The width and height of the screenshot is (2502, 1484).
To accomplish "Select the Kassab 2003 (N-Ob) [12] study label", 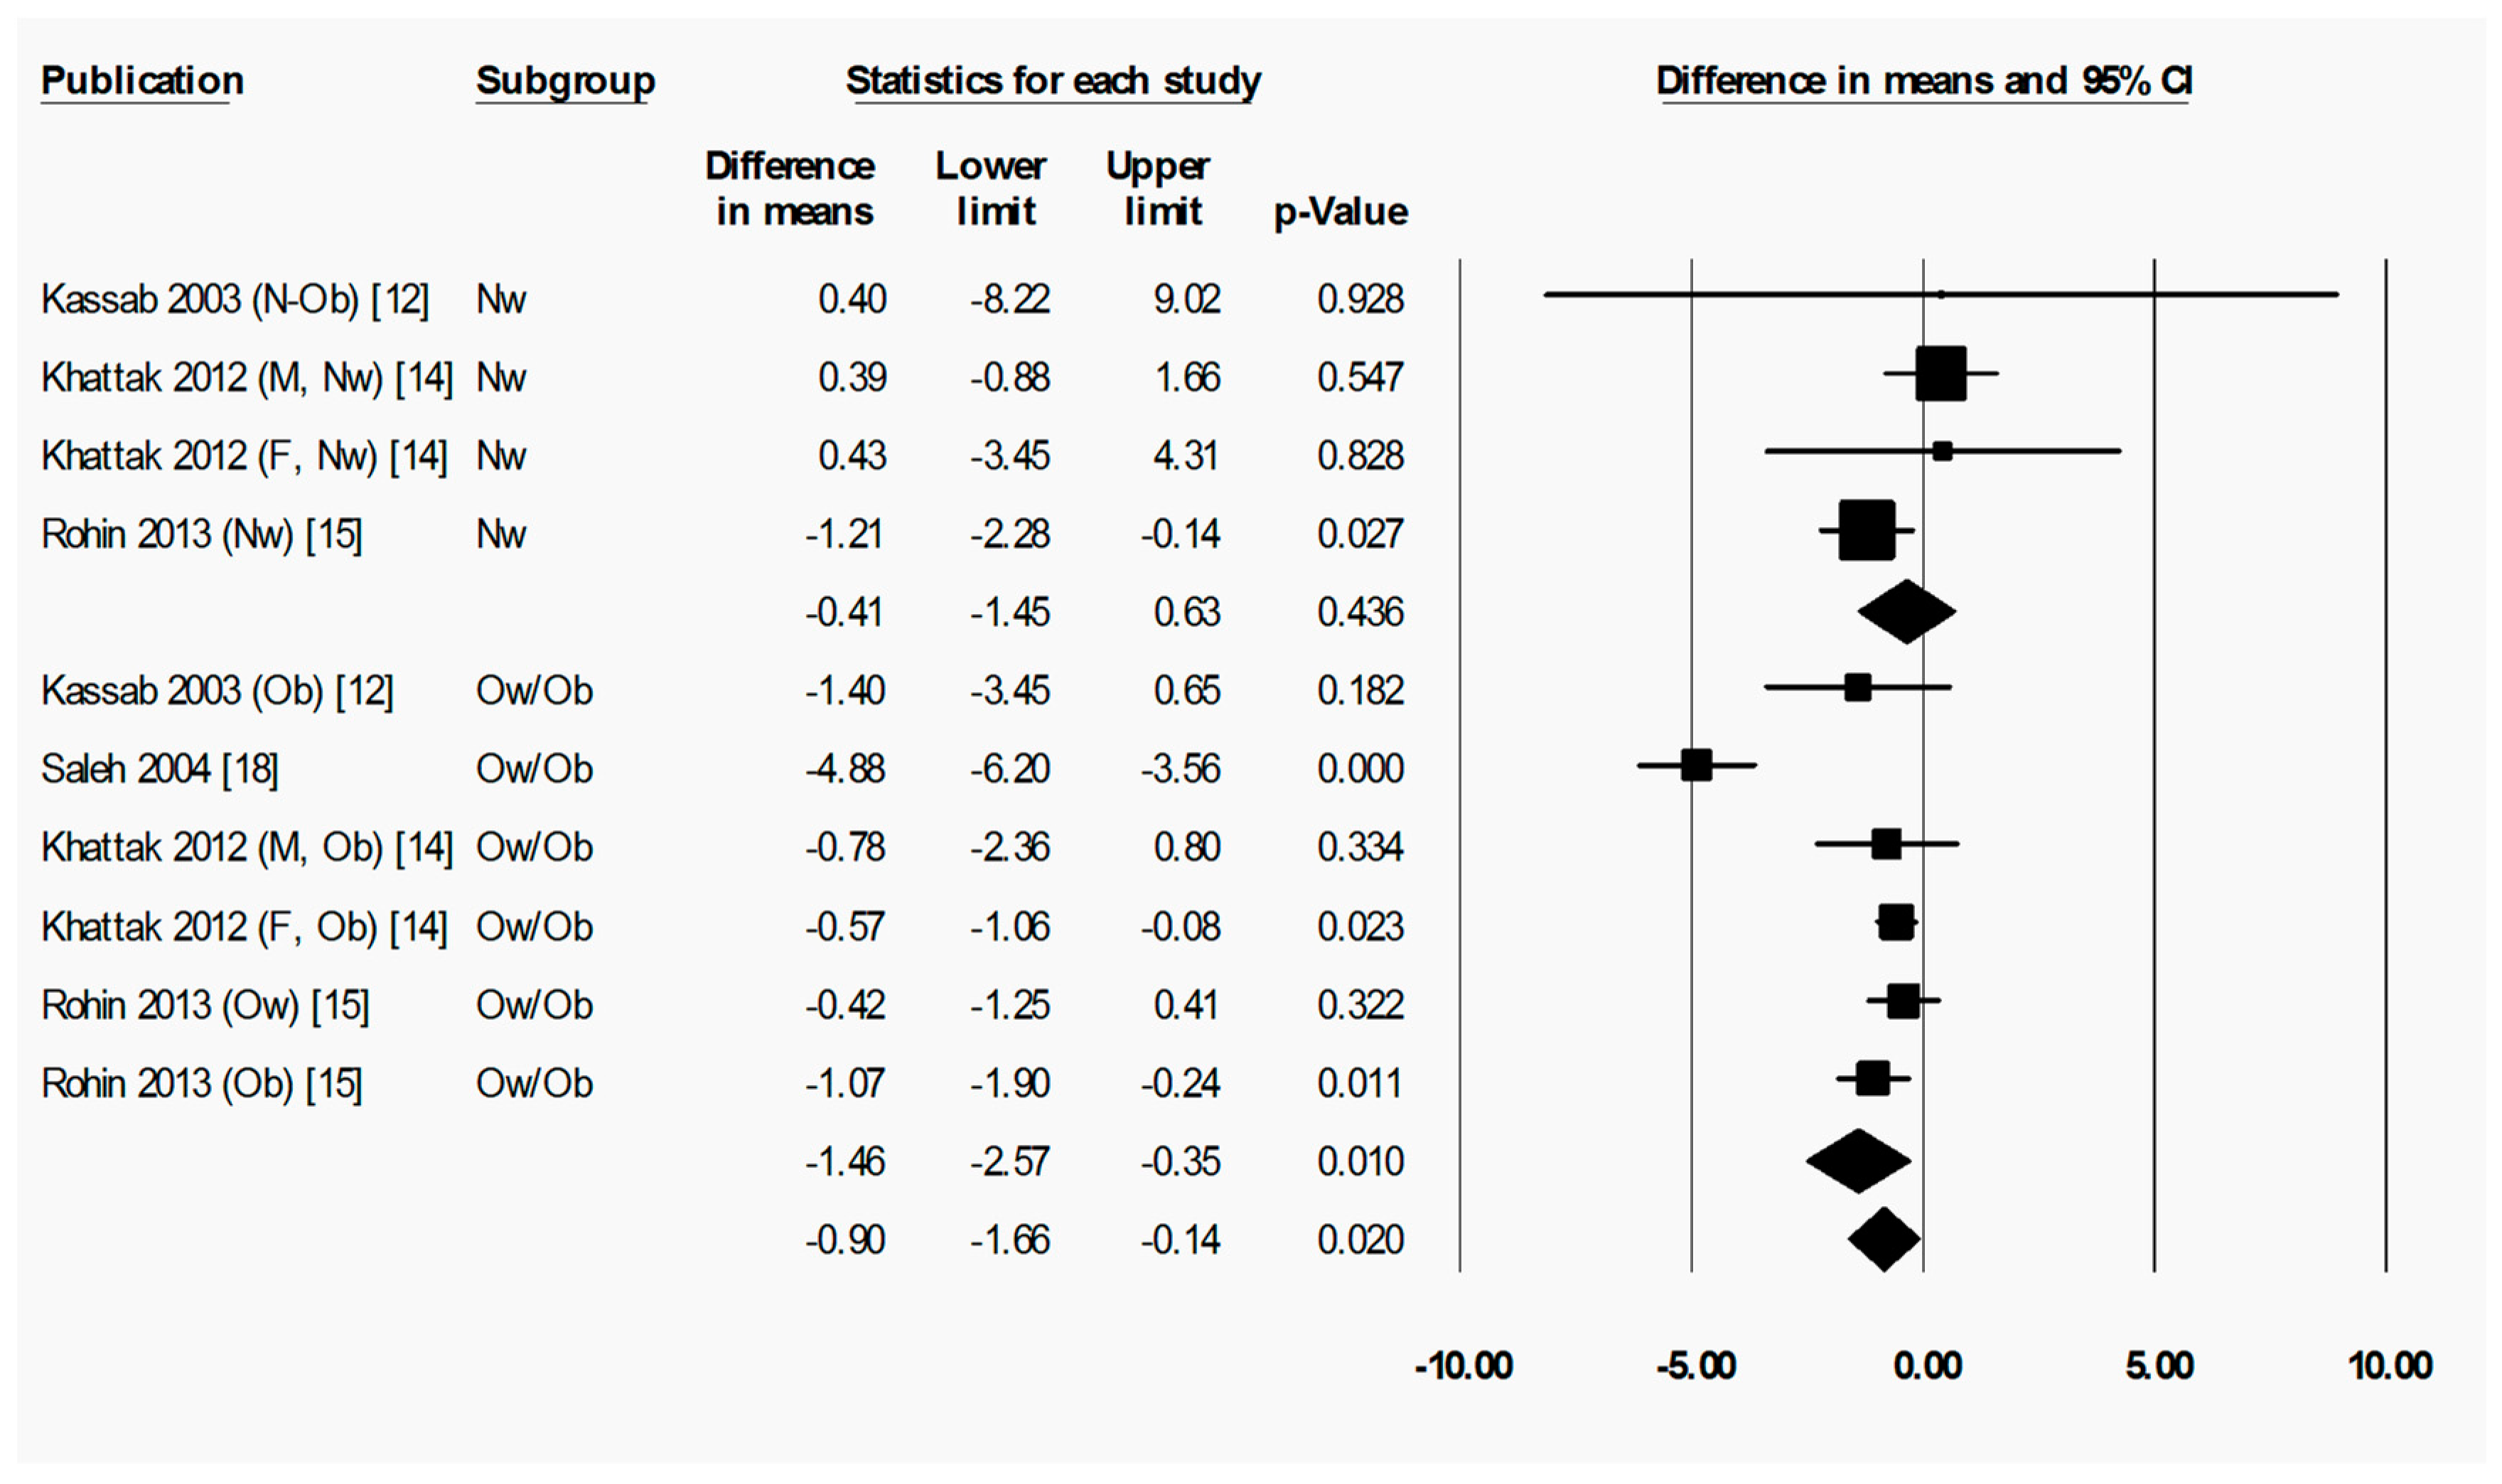I will pos(235,299).
